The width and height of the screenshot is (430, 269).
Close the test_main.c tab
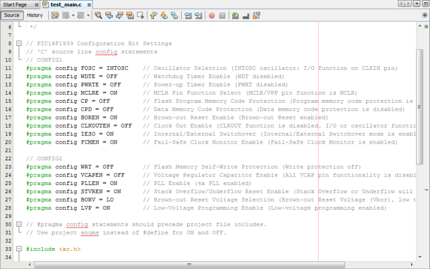pos(89,5)
